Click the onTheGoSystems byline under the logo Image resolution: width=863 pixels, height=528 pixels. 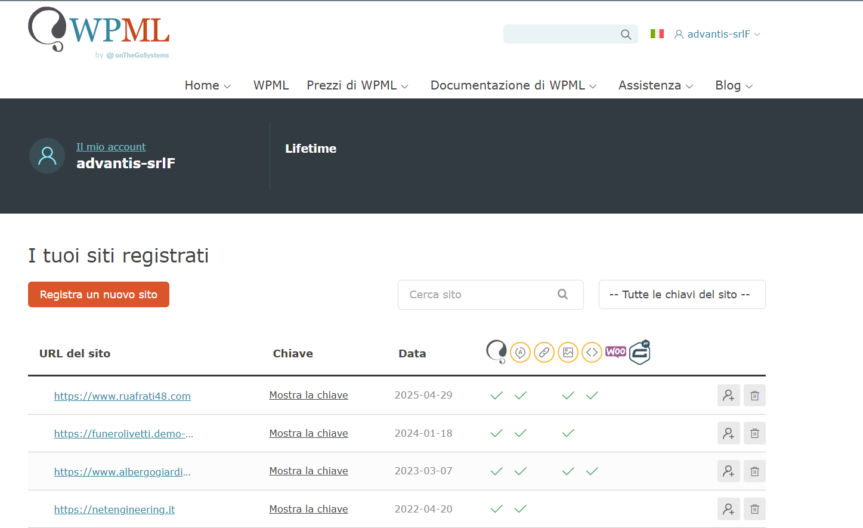pyautogui.click(x=132, y=55)
